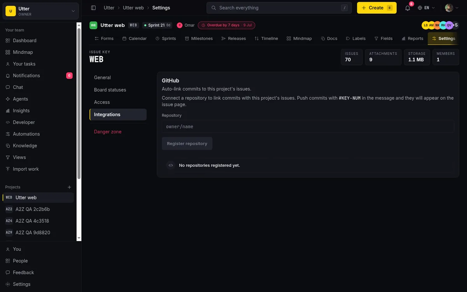
Task: Open project A2Z QA 4c3518
Action: [38, 221]
